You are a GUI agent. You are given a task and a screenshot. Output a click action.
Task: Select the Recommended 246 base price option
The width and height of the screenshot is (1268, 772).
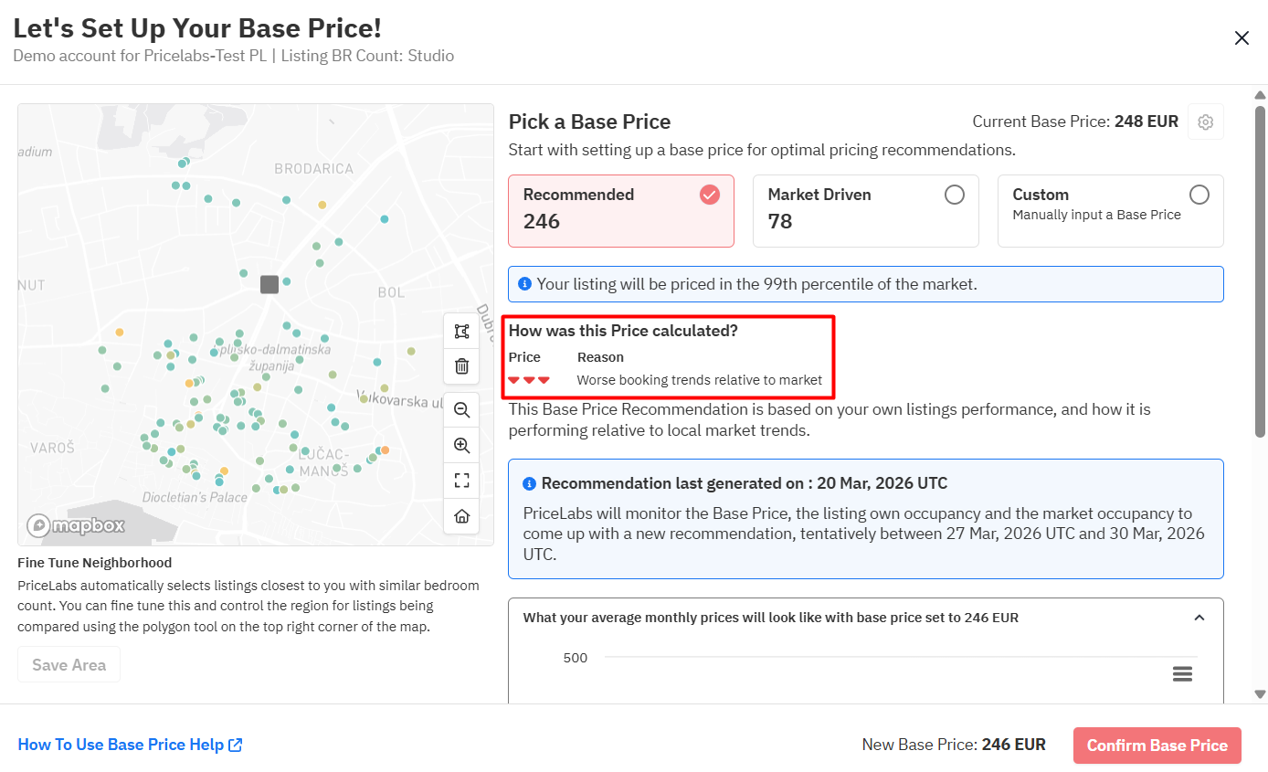click(x=621, y=211)
